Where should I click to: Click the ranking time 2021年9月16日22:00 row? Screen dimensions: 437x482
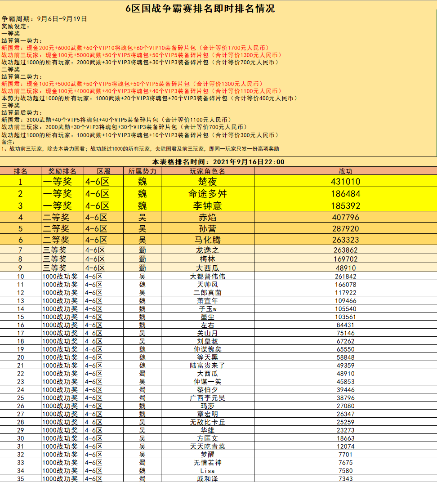click(x=218, y=162)
